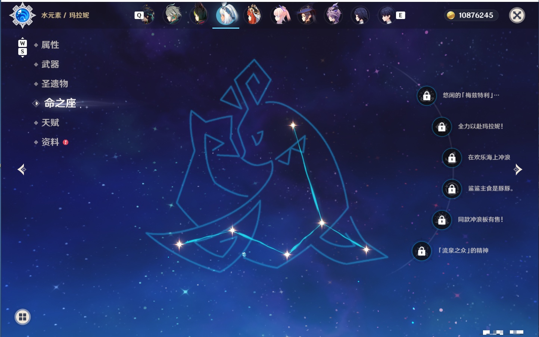
Task: Click the constellation name 全力以赴玛拉妮!
Action: pyautogui.click(x=481, y=126)
